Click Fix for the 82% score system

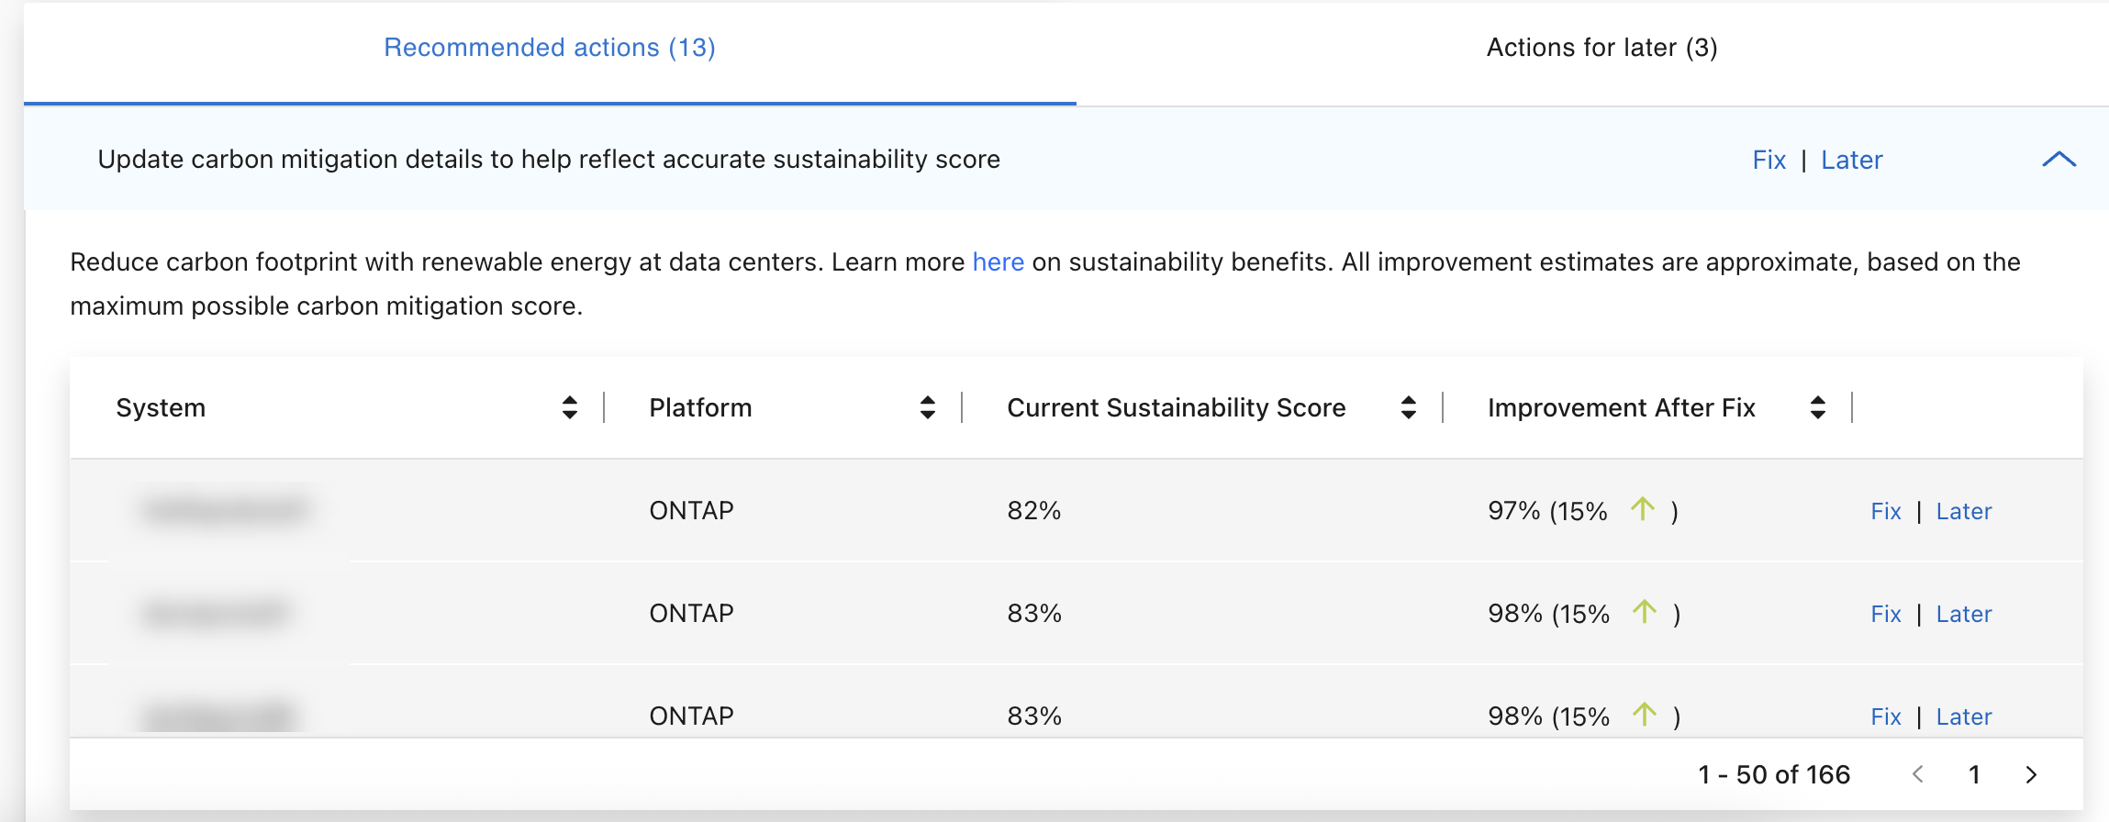pos(1885,512)
